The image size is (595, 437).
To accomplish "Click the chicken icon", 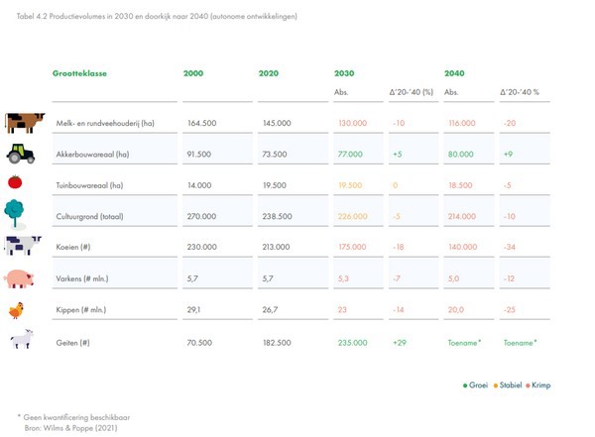I will (16, 309).
